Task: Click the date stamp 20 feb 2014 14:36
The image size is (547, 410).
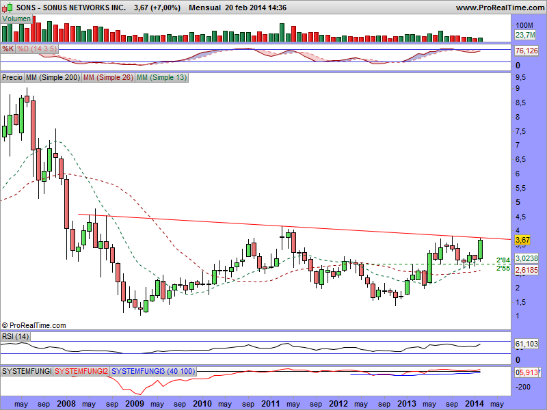Action: [x=256, y=8]
